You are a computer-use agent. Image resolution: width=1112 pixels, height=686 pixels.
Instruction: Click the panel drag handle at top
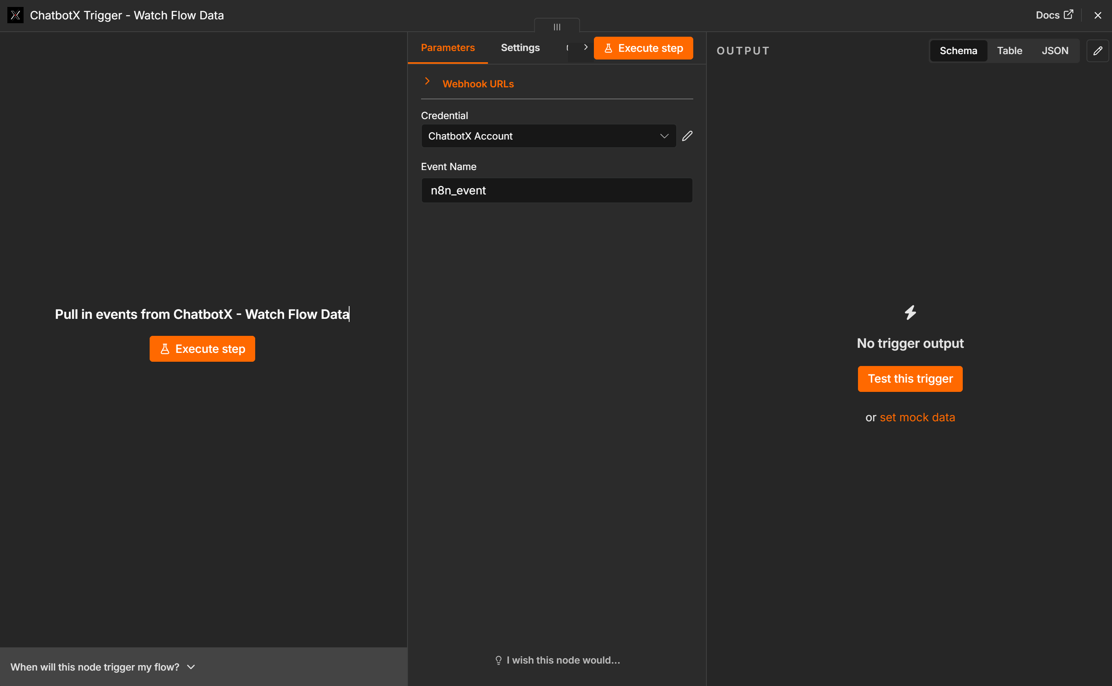pos(557,27)
